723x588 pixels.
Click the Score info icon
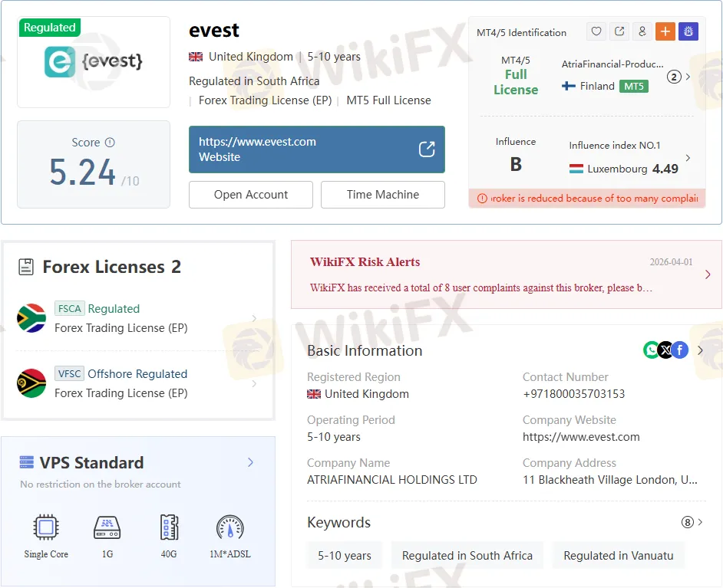[110, 143]
